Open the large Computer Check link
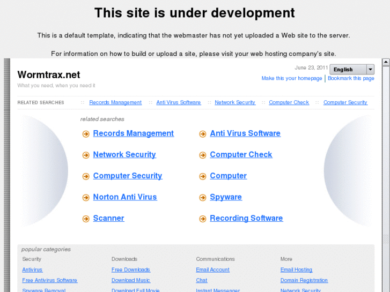Viewport: 390px width, 292px height. tap(241, 155)
